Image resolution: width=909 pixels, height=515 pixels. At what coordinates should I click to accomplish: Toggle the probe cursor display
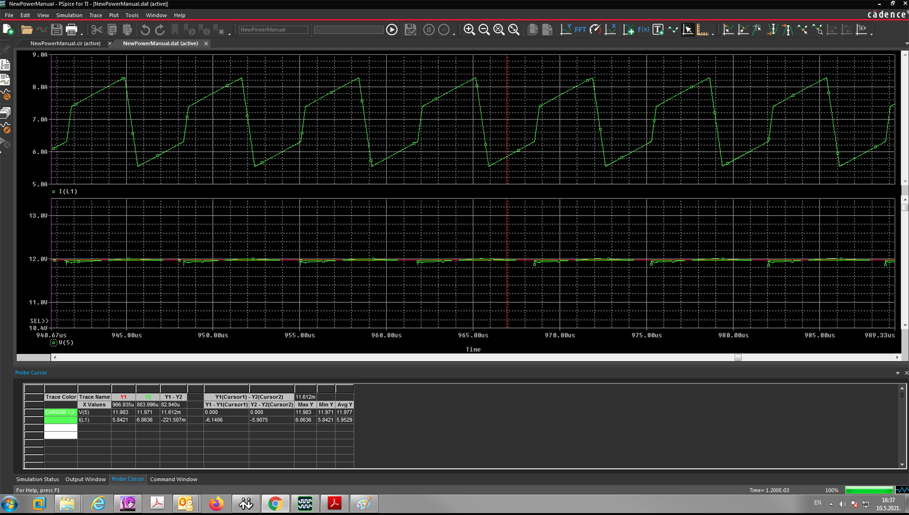[688, 30]
